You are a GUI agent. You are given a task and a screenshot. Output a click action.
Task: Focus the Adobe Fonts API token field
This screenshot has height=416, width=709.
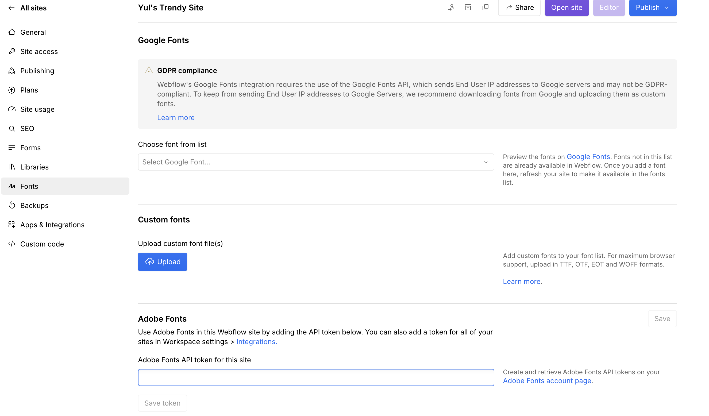click(316, 378)
